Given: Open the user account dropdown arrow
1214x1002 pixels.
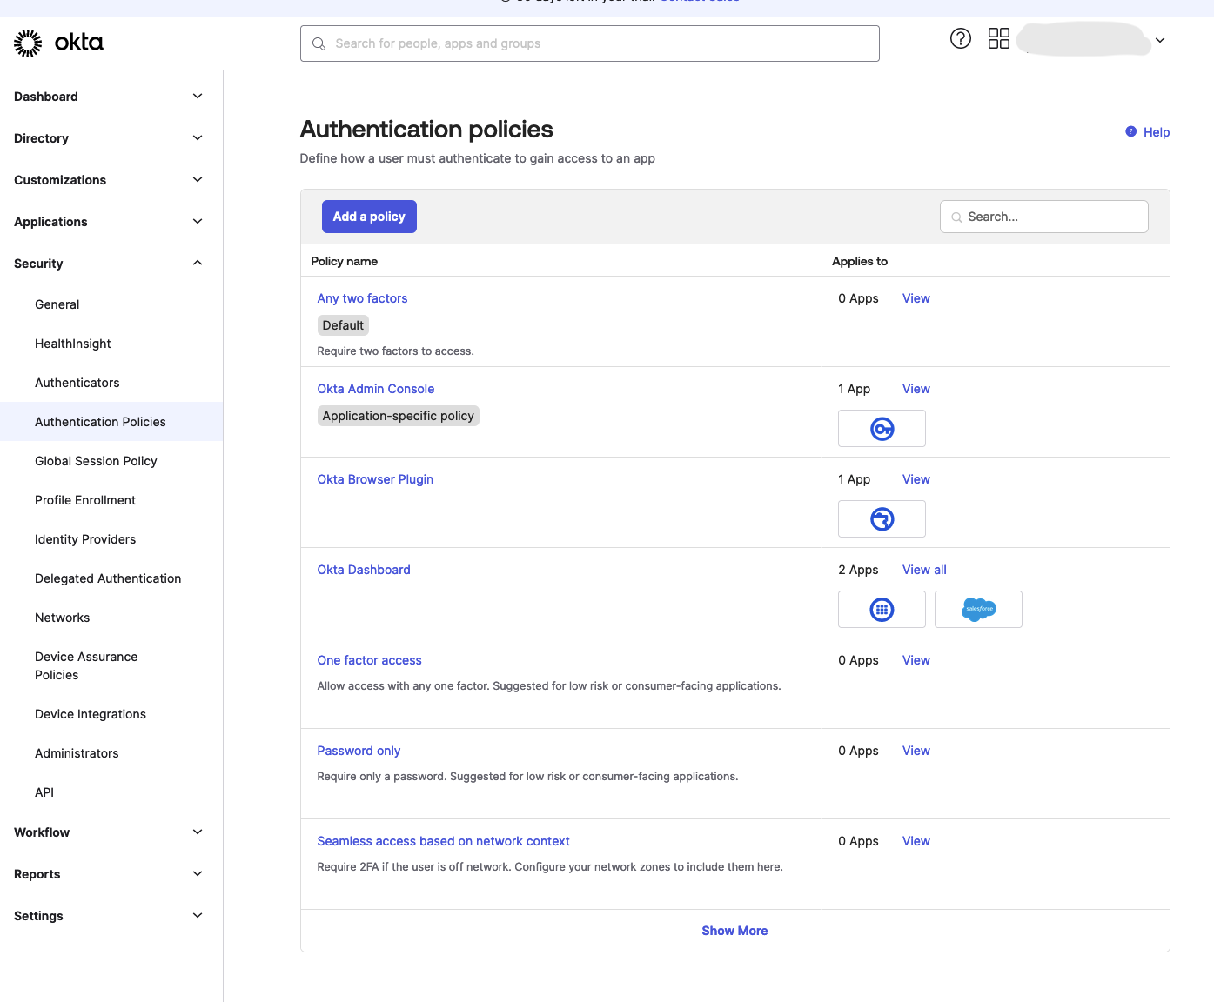Looking at the screenshot, I should pos(1160,40).
